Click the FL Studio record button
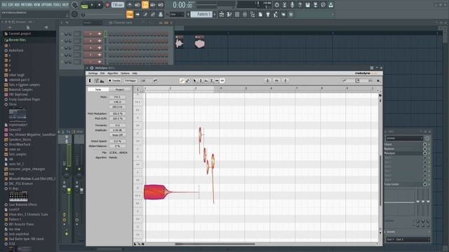The image size is (449, 252). point(107,5)
